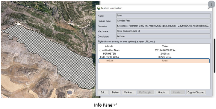Click the Edit... button

pos(103,92)
